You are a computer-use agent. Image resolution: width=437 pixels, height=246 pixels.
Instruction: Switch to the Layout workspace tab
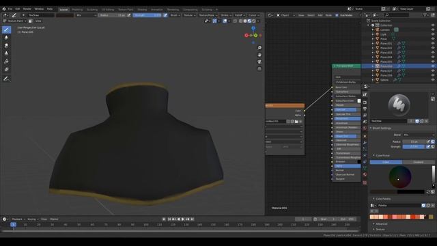coord(64,10)
